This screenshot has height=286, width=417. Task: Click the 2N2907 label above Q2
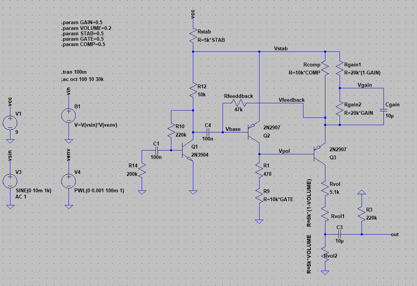point(272,127)
